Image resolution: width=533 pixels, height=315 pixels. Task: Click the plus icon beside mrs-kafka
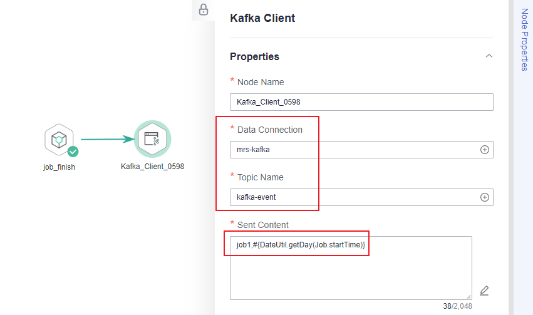(484, 150)
